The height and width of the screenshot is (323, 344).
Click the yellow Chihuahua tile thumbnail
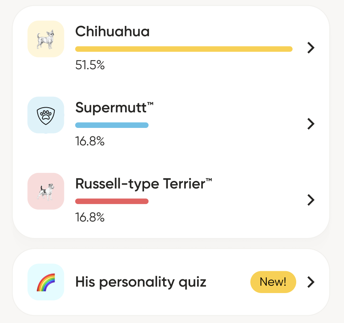coord(46,38)
